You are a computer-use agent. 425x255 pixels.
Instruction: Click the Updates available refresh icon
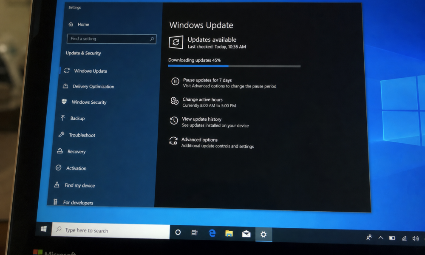pyautogui.click(x=176, y=42)
